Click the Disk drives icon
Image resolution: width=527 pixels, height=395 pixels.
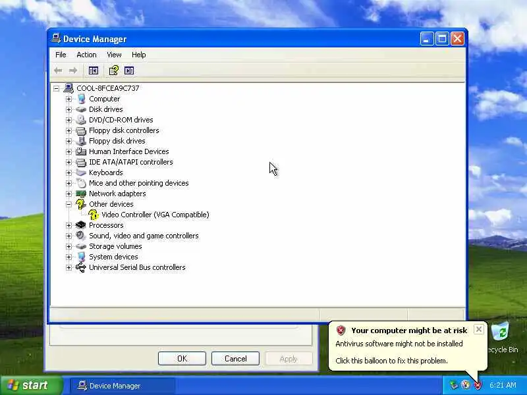[x=81, y=109]
